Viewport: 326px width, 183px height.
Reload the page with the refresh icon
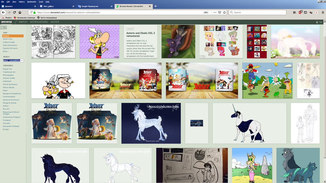click(x=15, y=12)
